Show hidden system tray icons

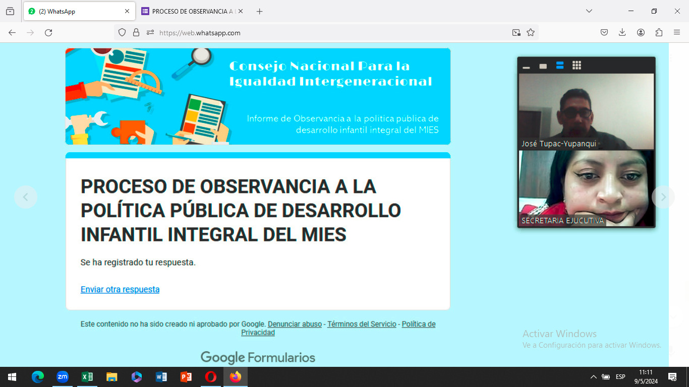click(594, 377)
